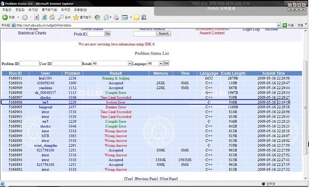Click the Forward arrow toolbar icon
Image resolution: width=309 pixels, height=187 pixels.
pos(24,17)
